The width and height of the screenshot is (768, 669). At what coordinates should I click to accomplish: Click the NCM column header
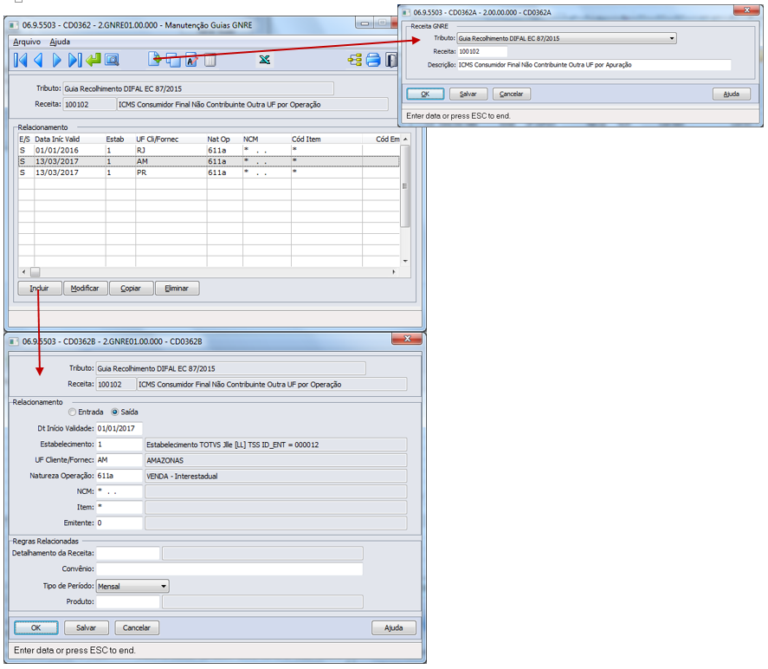pos(267,140)
